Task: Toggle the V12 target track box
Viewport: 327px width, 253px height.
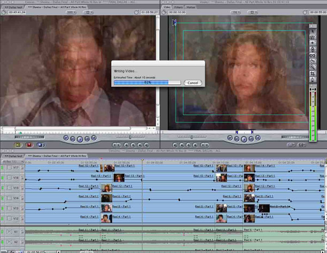Action: [9, 219]
